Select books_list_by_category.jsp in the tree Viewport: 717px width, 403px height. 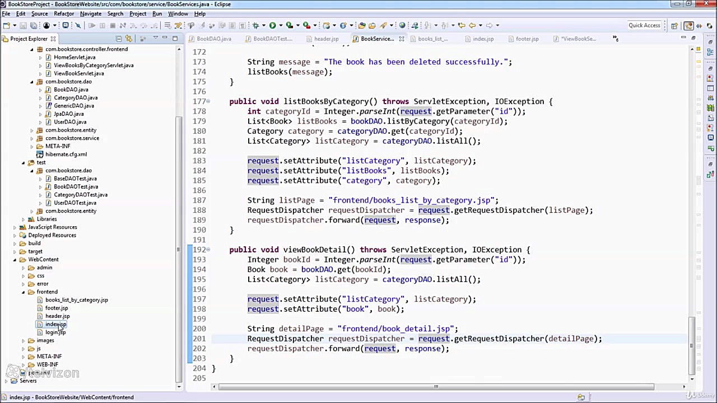click(x=77, y=300)
